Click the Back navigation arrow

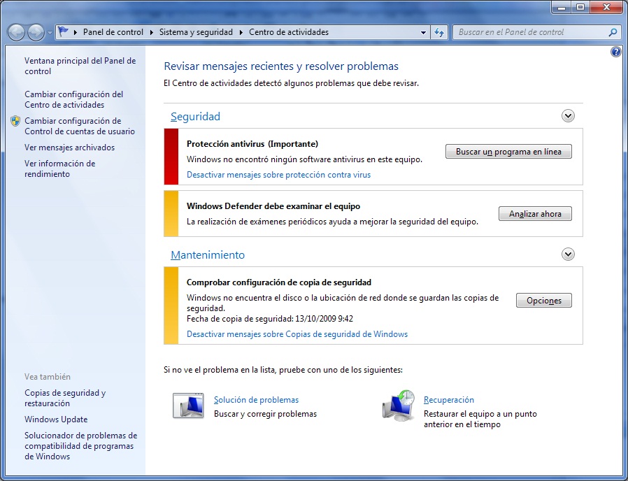click(x=16, y=32)
